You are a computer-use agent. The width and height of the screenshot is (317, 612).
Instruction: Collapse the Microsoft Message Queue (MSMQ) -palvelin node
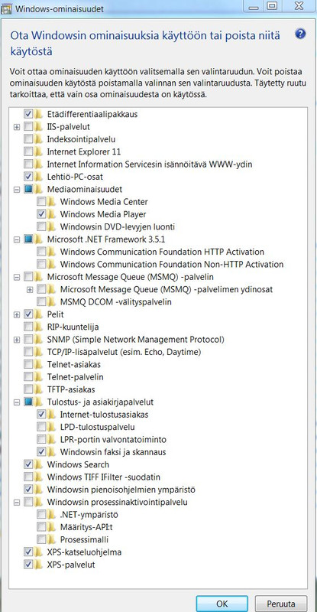(16, 277)
